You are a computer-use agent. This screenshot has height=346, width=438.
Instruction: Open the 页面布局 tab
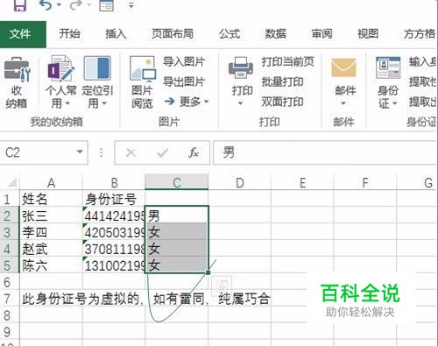[x=173, y=34]
